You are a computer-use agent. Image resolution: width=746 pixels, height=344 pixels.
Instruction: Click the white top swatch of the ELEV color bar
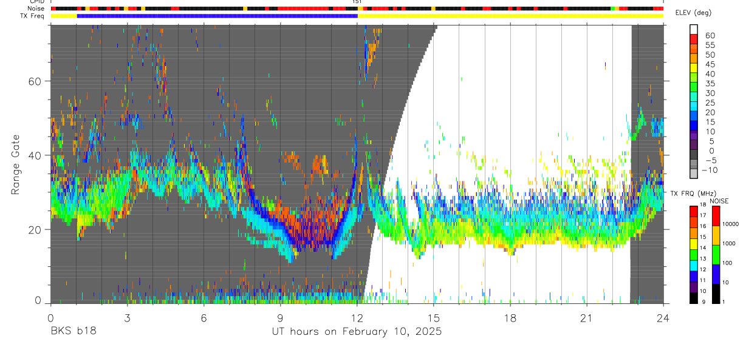pyautogui.click(x=694, y=29)
